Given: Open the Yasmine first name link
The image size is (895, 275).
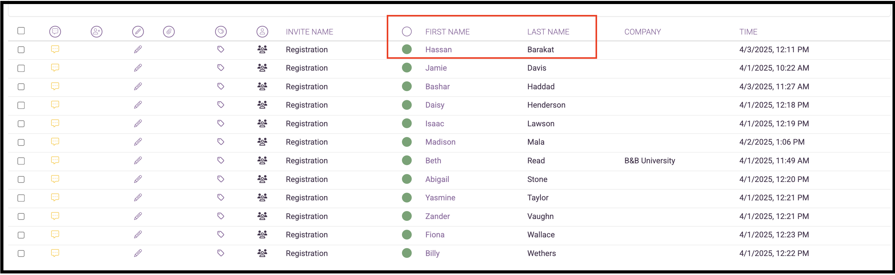Looking at the screenshot, I should pos(440,198).
